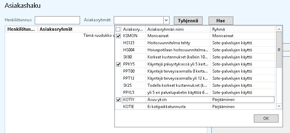Screen dimensions: 290x133
Task: Select the KOTIY code cell
Action: click(x=133, y=100)
